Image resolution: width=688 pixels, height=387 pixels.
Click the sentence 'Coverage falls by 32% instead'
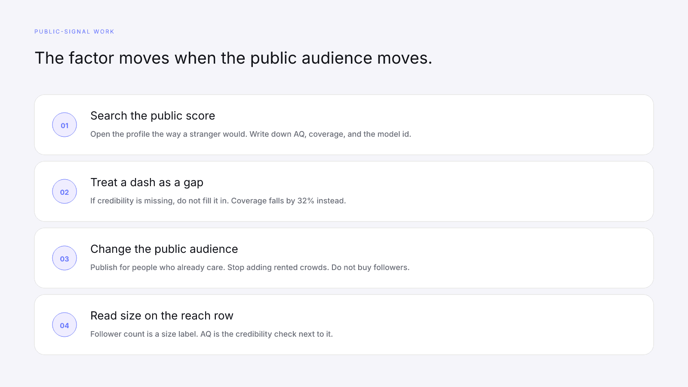pyautogui.click(x=289, y=201)
